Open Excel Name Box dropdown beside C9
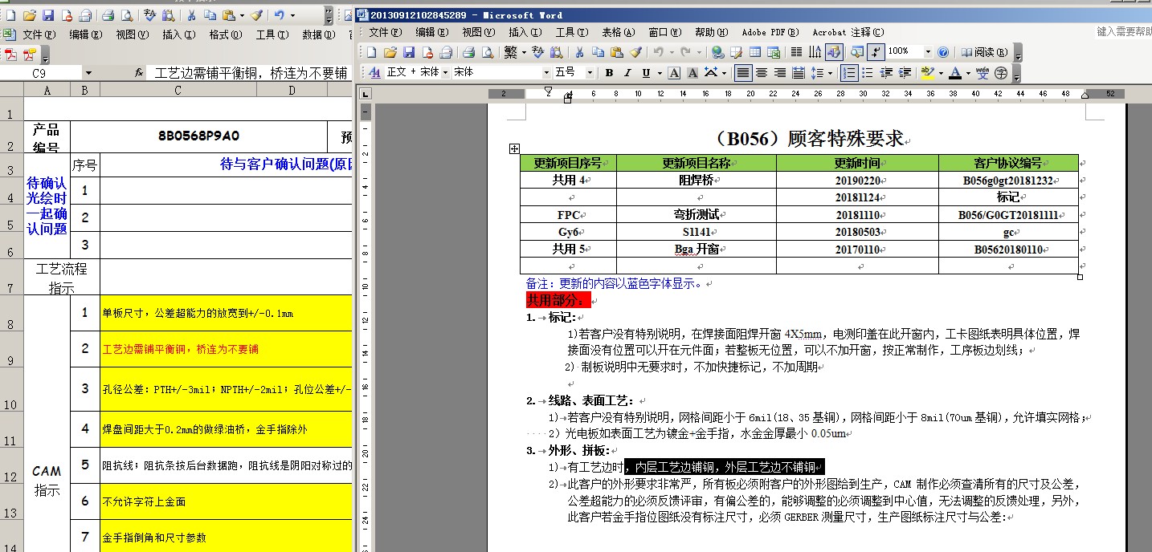Viewport: 1152px width, 552px height. [88, 73]
